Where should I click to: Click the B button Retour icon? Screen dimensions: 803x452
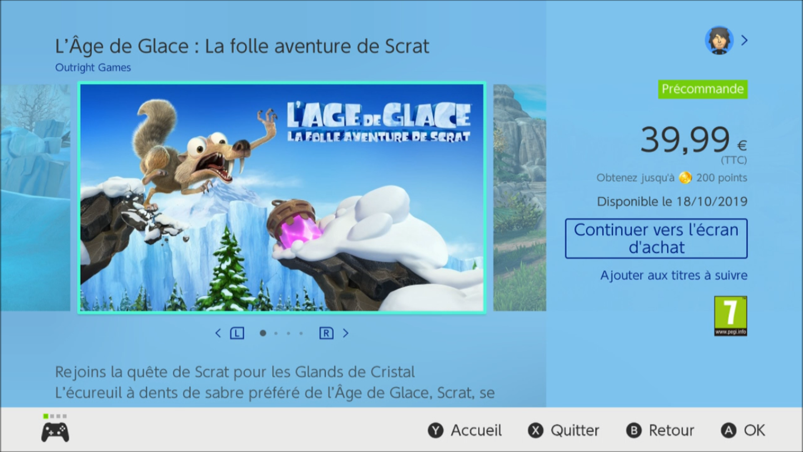634,431
